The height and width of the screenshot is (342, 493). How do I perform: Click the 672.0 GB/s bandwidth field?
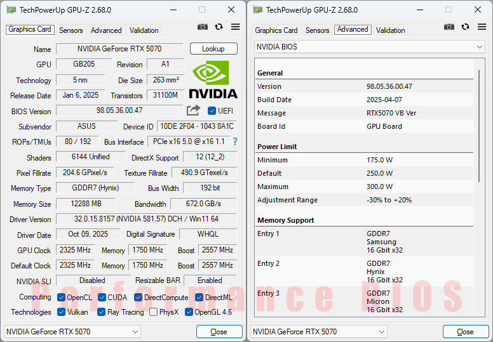click(203, 204)
